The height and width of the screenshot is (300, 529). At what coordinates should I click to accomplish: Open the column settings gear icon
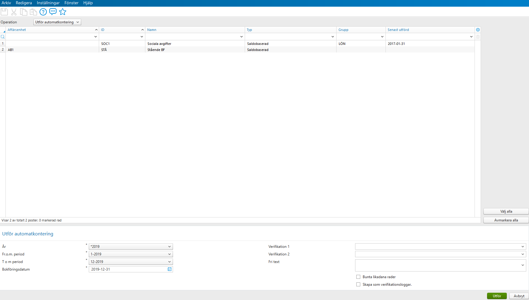[x=478, y=29]
